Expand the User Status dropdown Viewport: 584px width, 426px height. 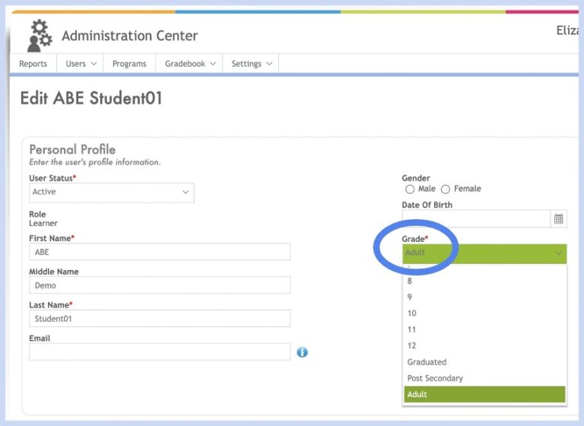(111, 192)
